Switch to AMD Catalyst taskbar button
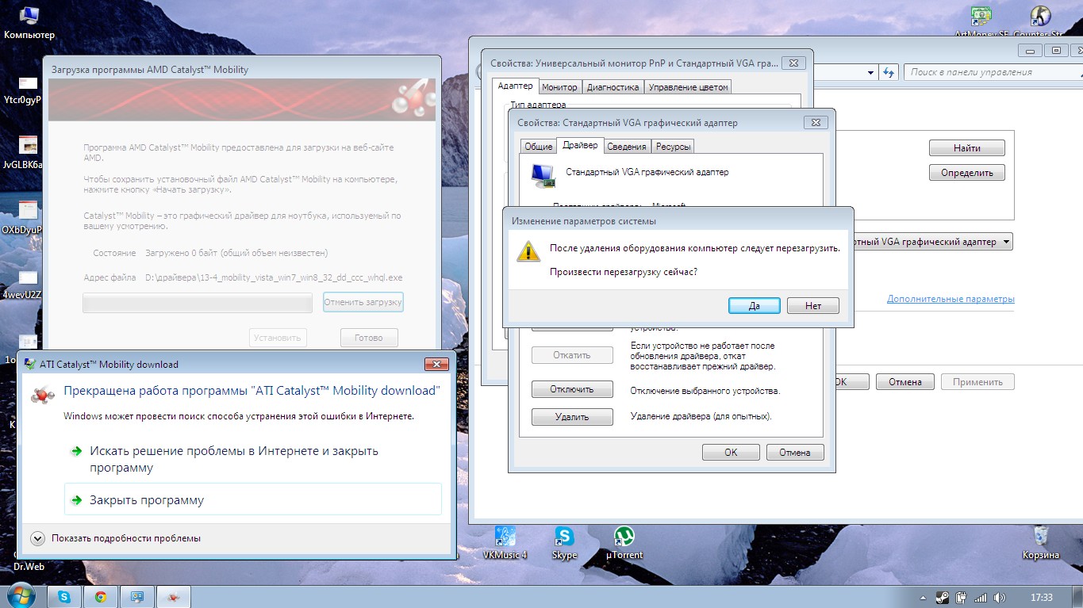This screenshot has width=1083, height=608. (174, 596)
